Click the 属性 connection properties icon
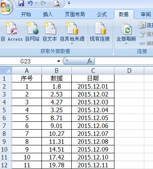This screenshot has height=169, width=153. pyautogui.click(x=142, y=34)
